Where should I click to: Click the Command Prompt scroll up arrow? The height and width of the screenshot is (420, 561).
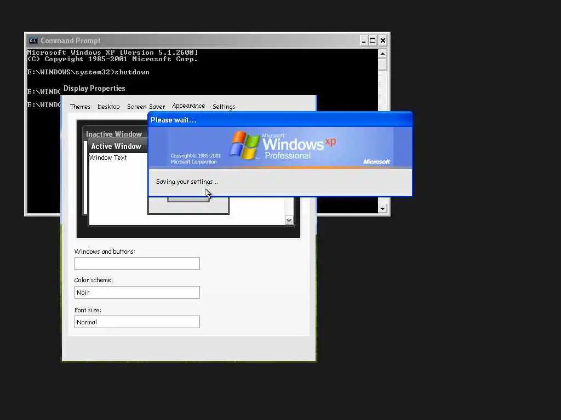[x=382, y=54]
